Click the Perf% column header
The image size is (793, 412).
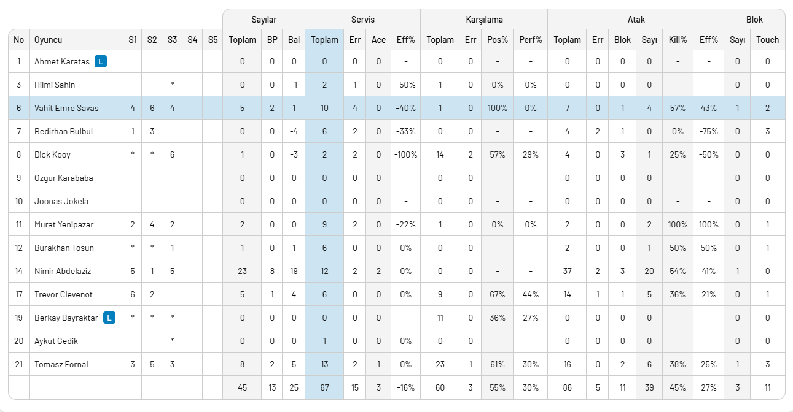(x=530, y=40)
